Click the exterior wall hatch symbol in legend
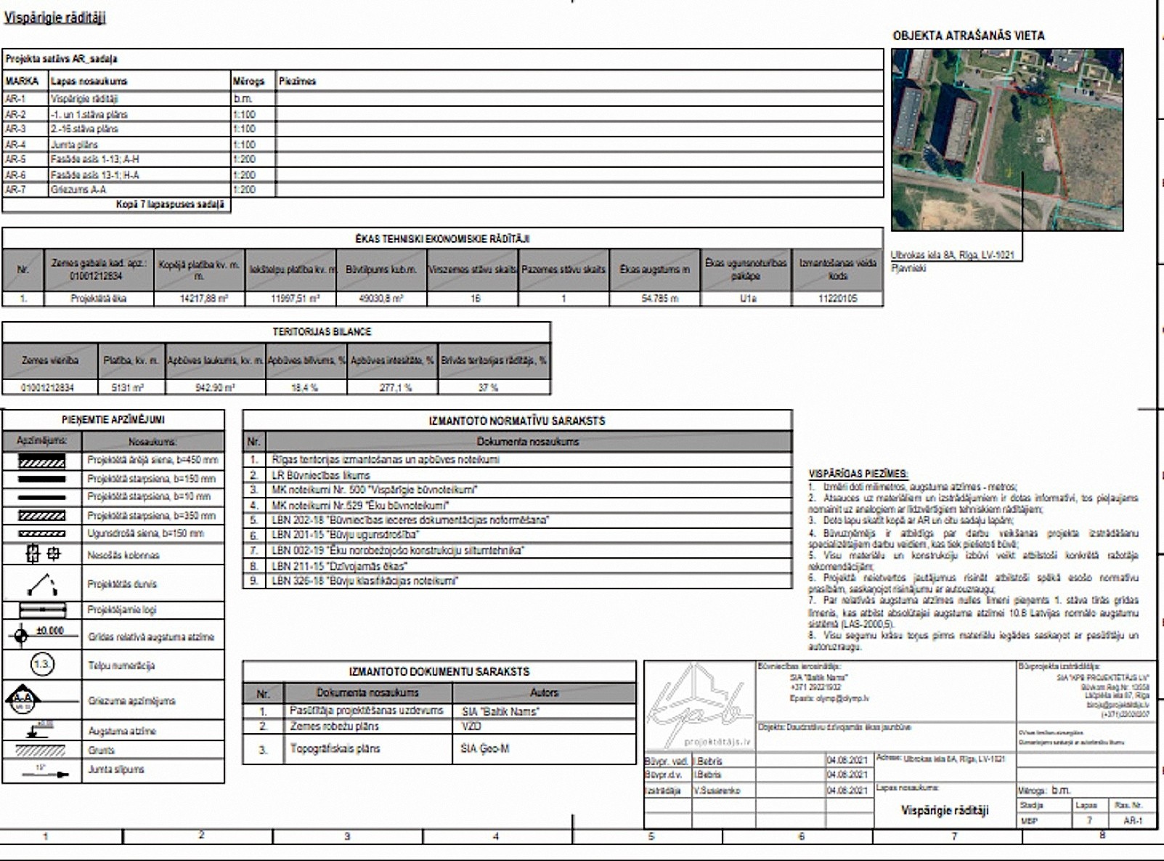The height and width of the screenshot is (861, 1164). [x=41, y=461]
